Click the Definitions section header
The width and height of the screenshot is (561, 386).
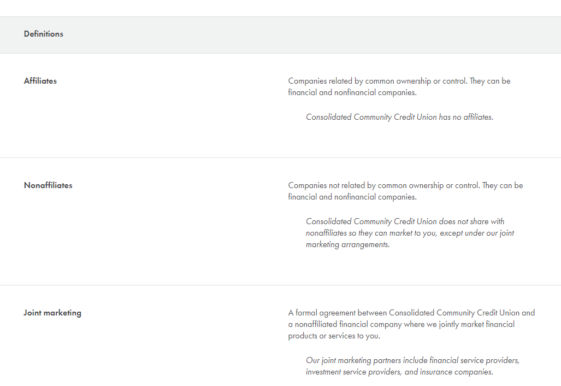click(44, 34)
